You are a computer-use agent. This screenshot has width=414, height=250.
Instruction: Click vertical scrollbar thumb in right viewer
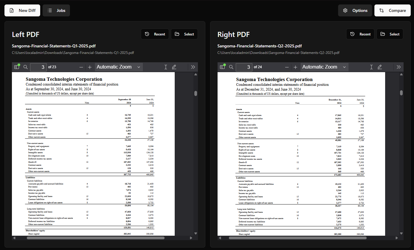click(401, 93)
